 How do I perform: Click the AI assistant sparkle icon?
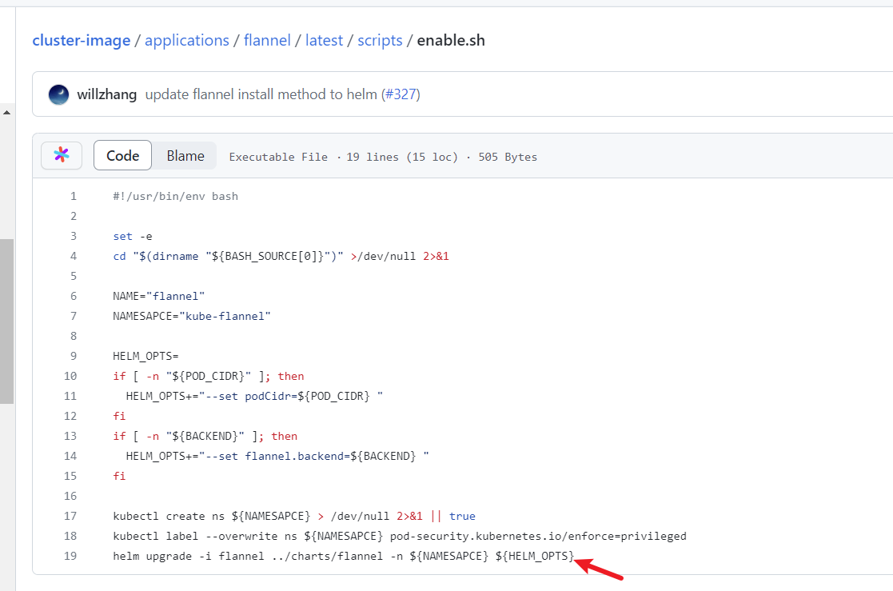click(62, 155)
